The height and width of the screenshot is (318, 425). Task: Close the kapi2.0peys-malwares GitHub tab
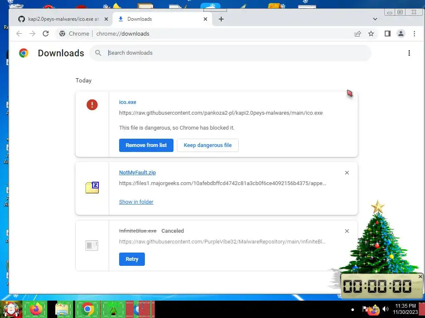[x=106, y=19]
